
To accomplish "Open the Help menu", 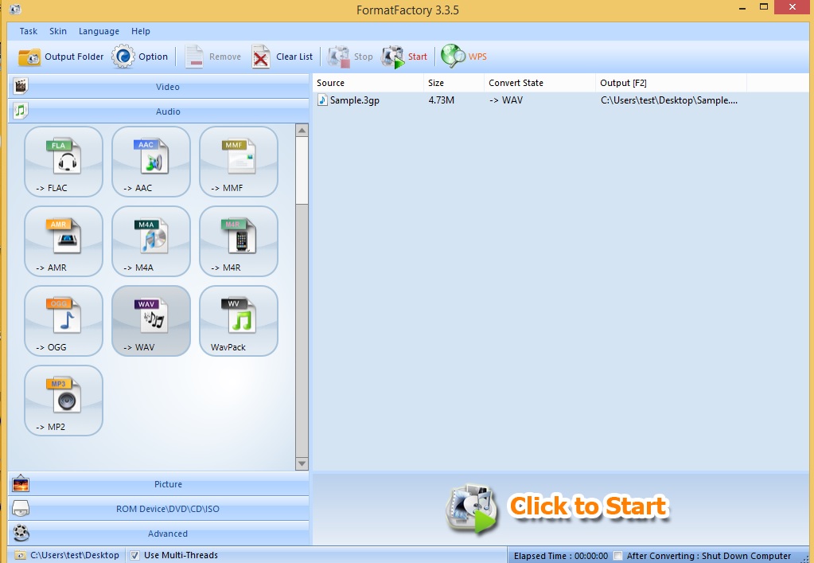I will tap(141, 31).
